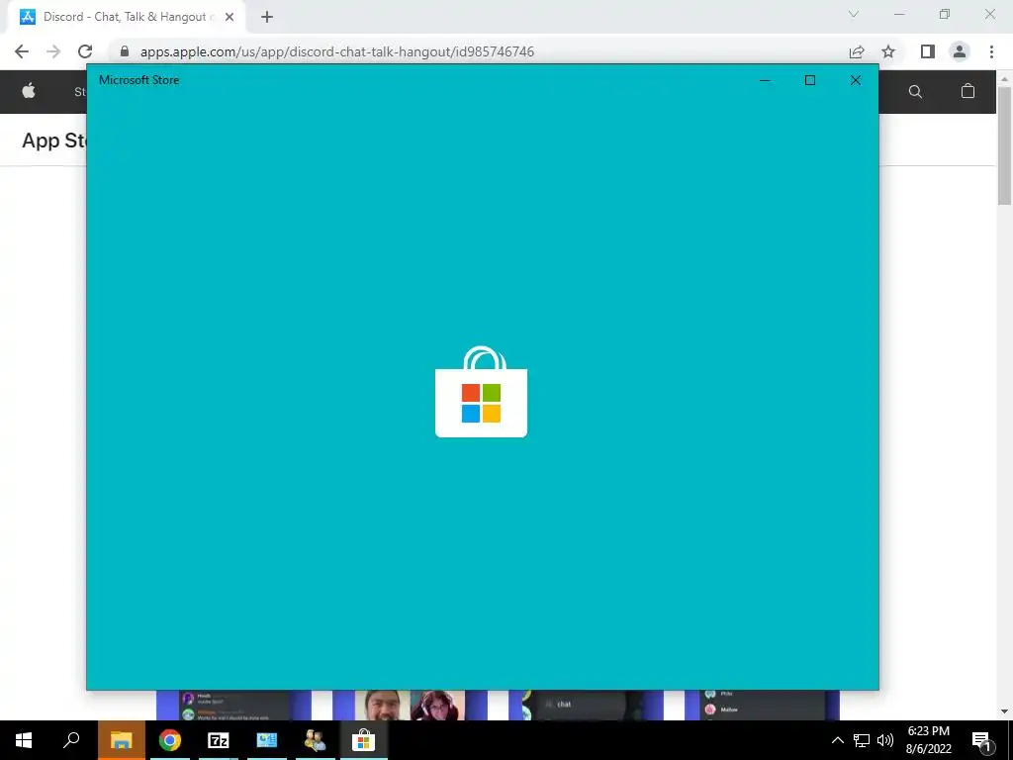This screenshot has height=760, width=1013.
Task: Minimize the Microsoft Store window
Action: (x=765, y=80)
